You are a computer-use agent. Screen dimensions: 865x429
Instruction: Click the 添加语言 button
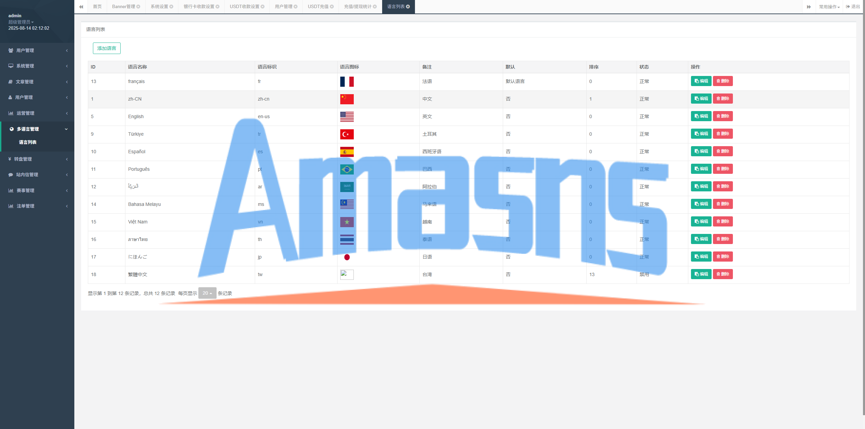(107, 48)
